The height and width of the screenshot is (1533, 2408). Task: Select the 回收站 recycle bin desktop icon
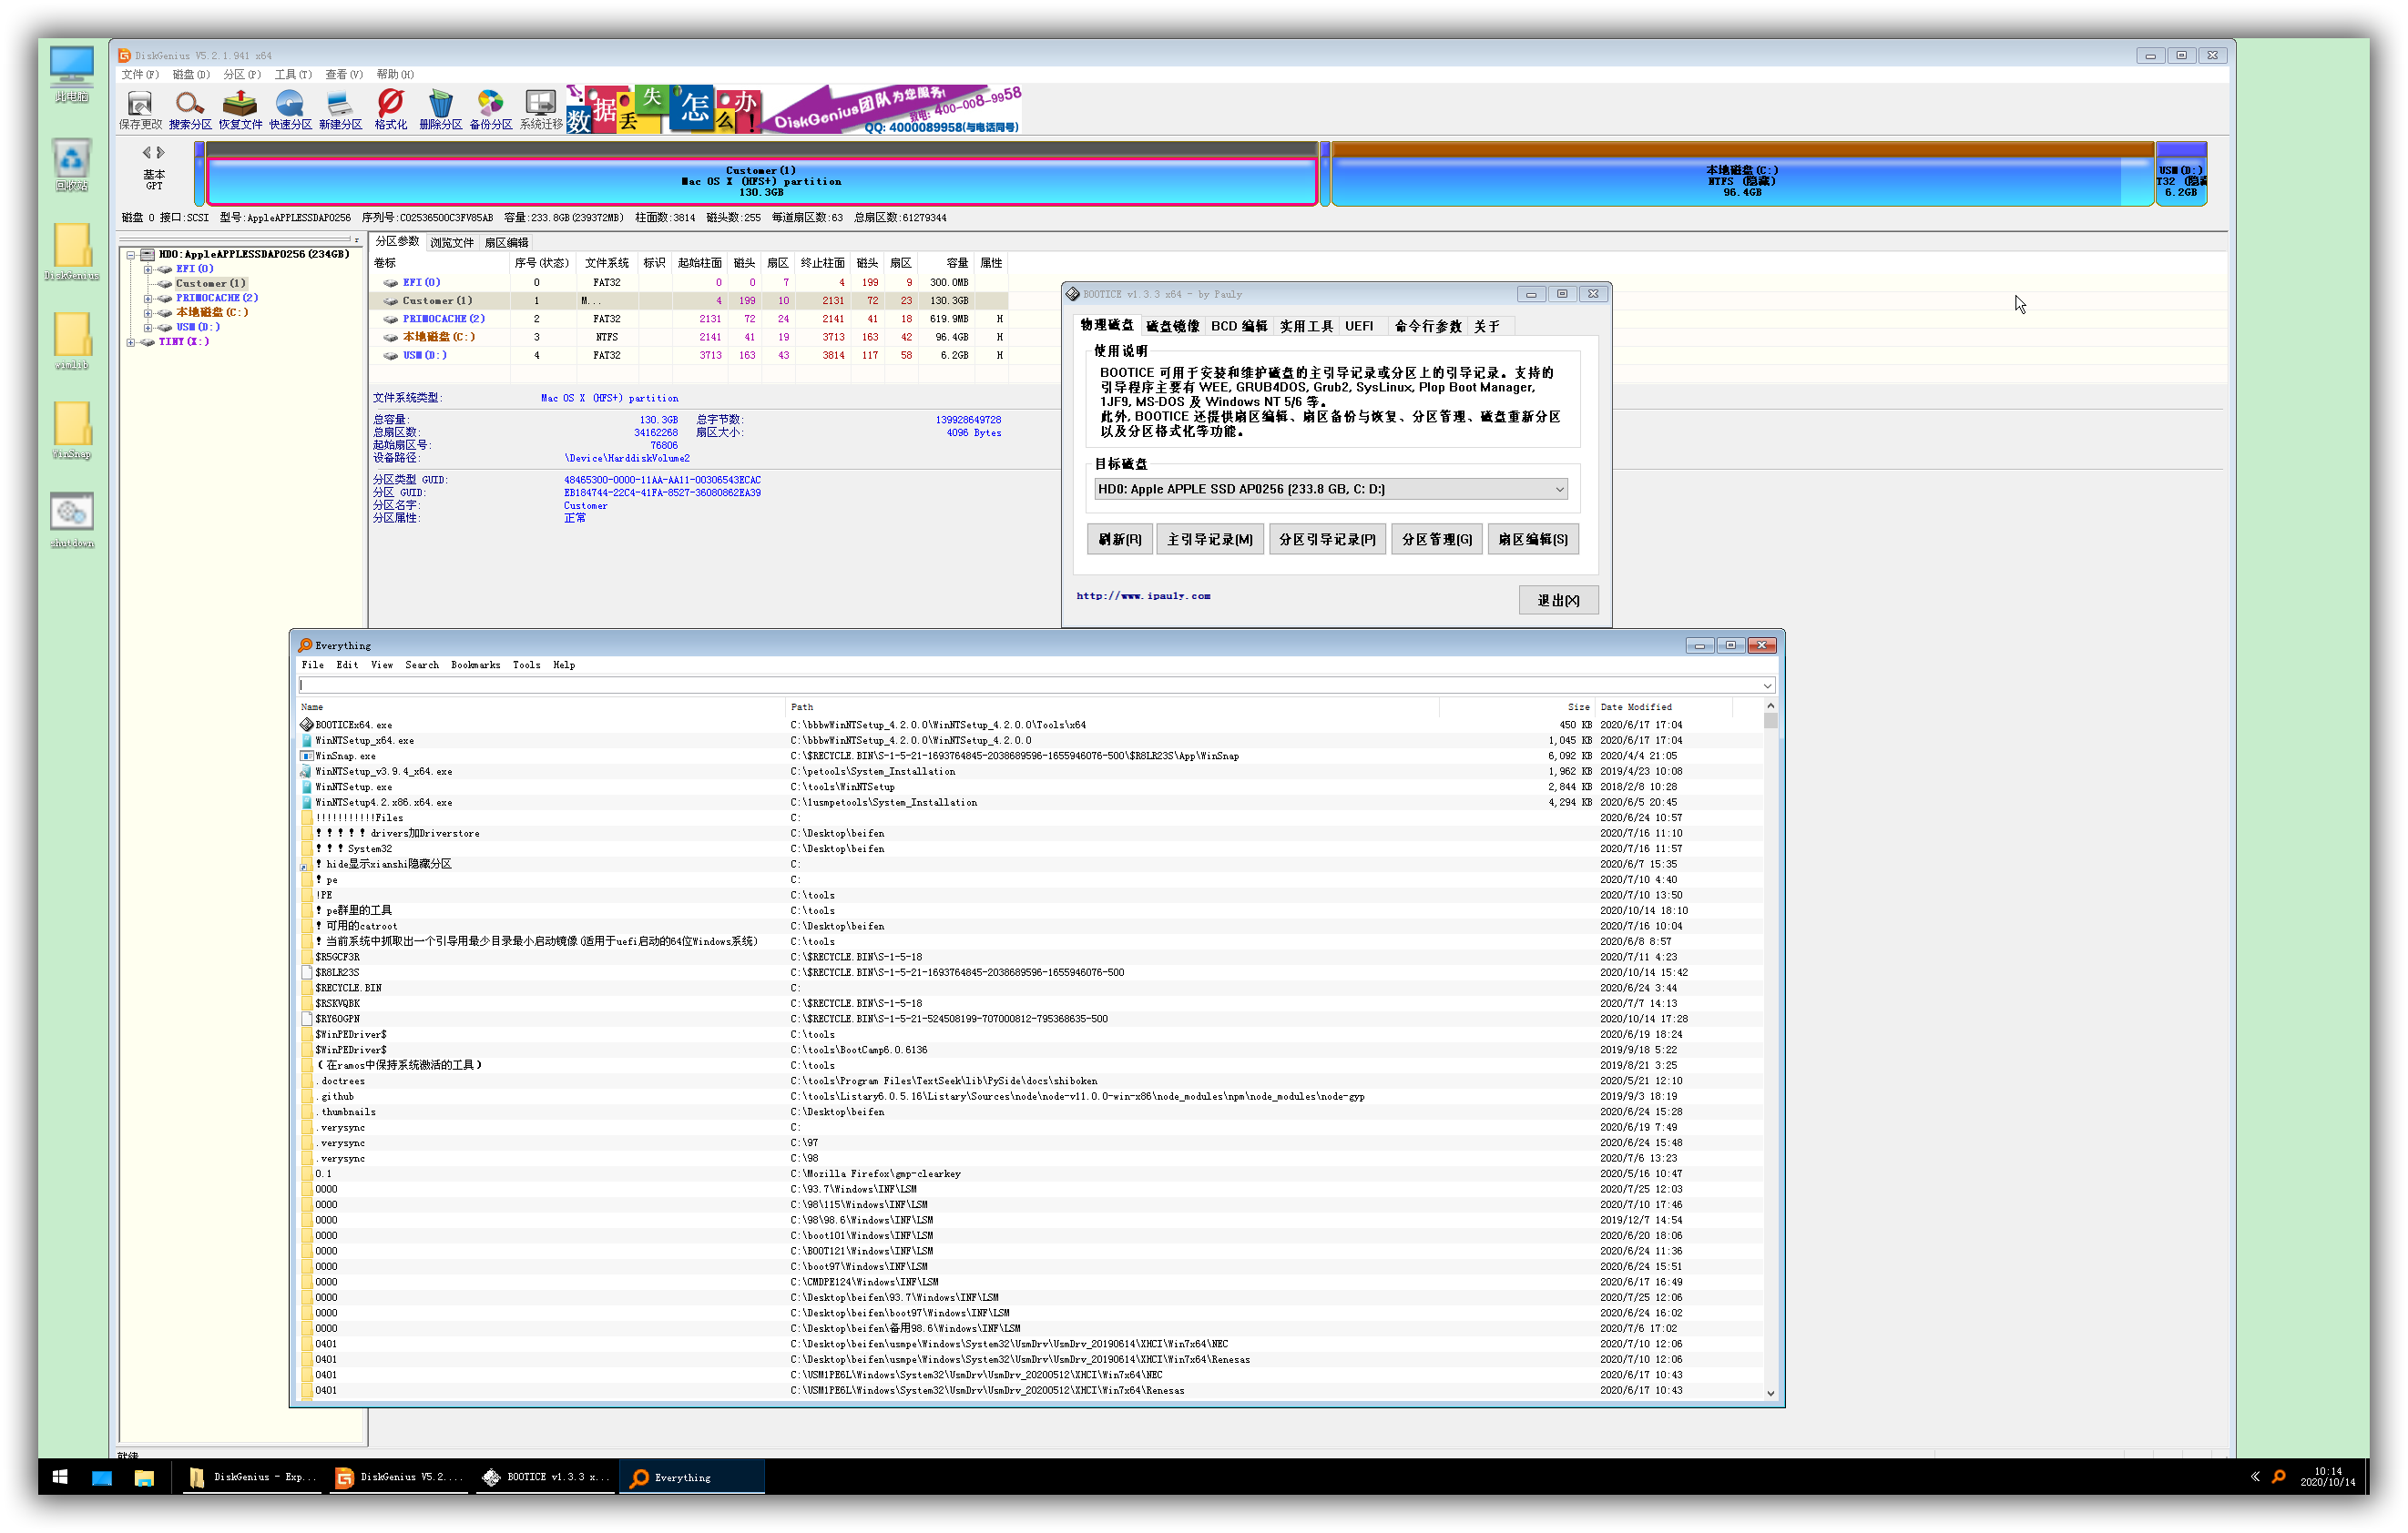point(72,164)
